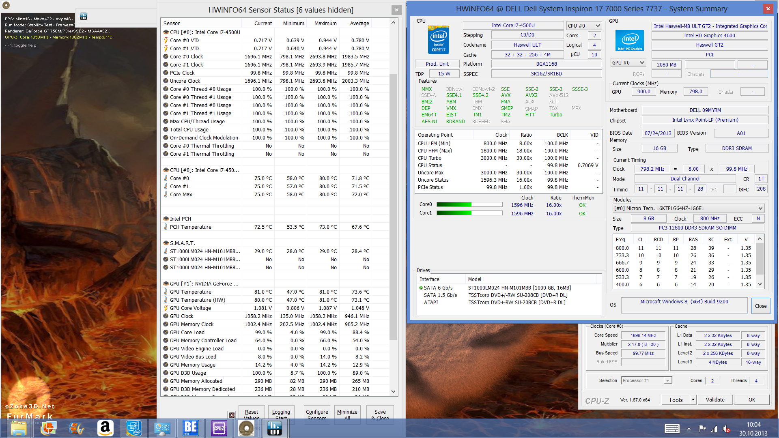Click the memory timing table scroll-up arrow
The width and height of the screenshot is (779, 438).
(x=760, y=239)
